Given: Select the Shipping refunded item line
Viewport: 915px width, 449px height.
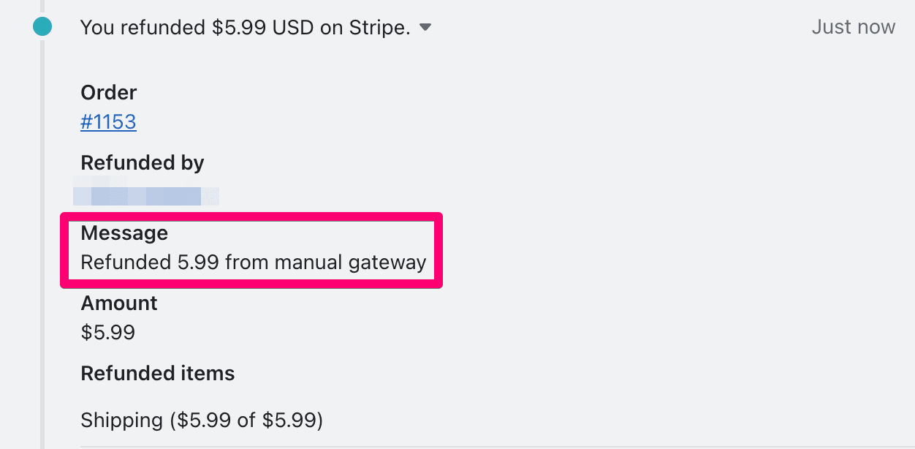Looking at the screenshot, I should pos(202,420).
